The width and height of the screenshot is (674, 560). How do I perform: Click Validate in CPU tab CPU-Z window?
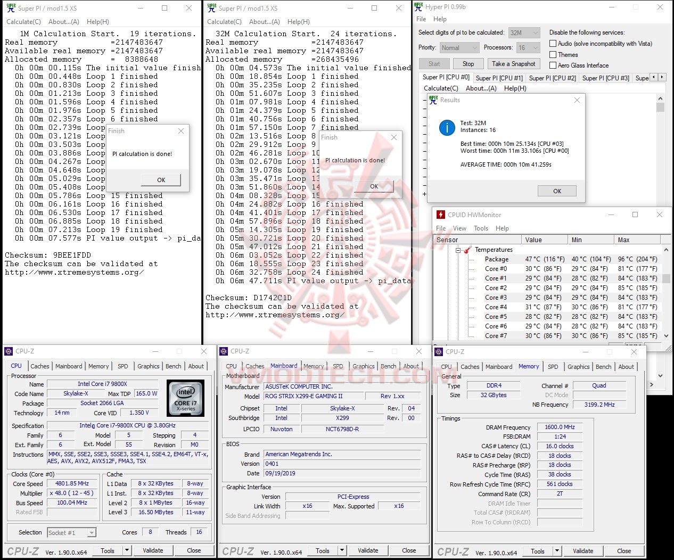(x=153, y=550)
